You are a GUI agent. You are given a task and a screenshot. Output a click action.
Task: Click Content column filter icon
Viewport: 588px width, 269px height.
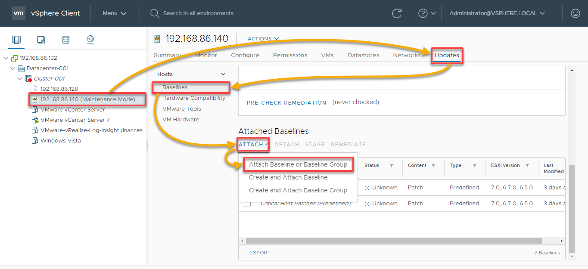click(433, 166)
